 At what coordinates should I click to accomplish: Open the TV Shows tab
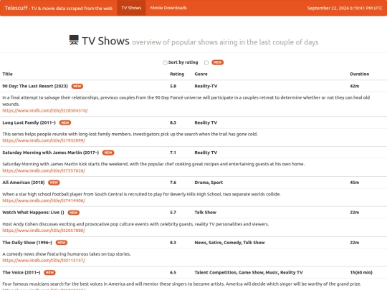coord(131,8)
